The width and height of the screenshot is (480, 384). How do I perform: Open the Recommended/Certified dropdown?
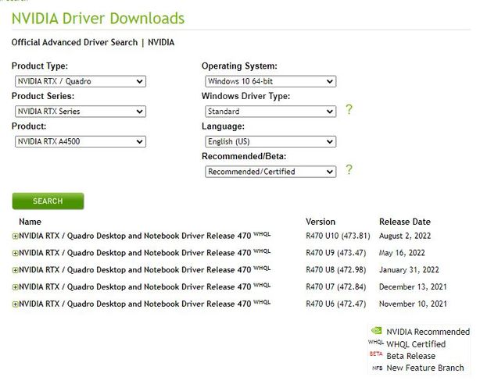(270, 172)
